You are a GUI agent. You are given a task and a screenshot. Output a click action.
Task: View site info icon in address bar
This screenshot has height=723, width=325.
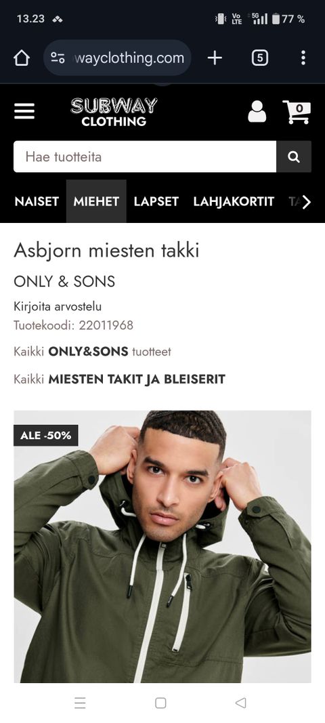(58, 58)
